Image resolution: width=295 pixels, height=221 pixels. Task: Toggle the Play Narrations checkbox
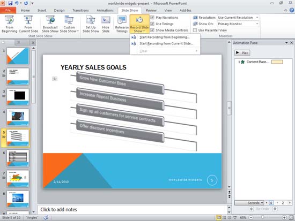point(152,18)
